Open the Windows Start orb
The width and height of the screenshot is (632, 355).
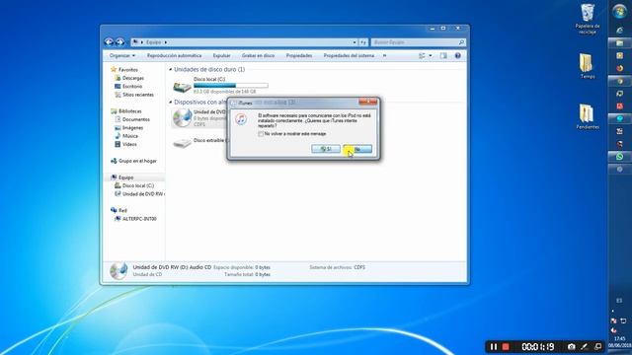pos(619,11)
